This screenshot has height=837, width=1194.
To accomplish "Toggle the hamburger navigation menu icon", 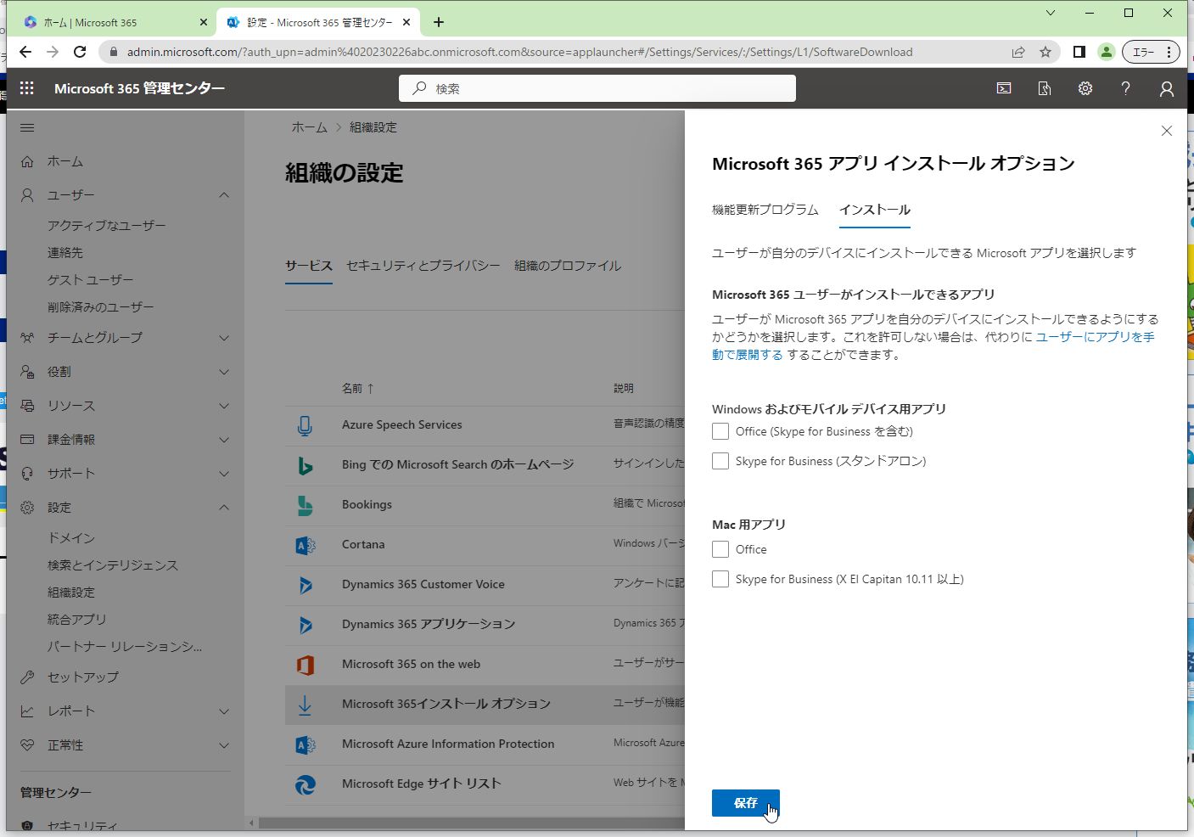I will pyautogui.click(x=27, y=128).
